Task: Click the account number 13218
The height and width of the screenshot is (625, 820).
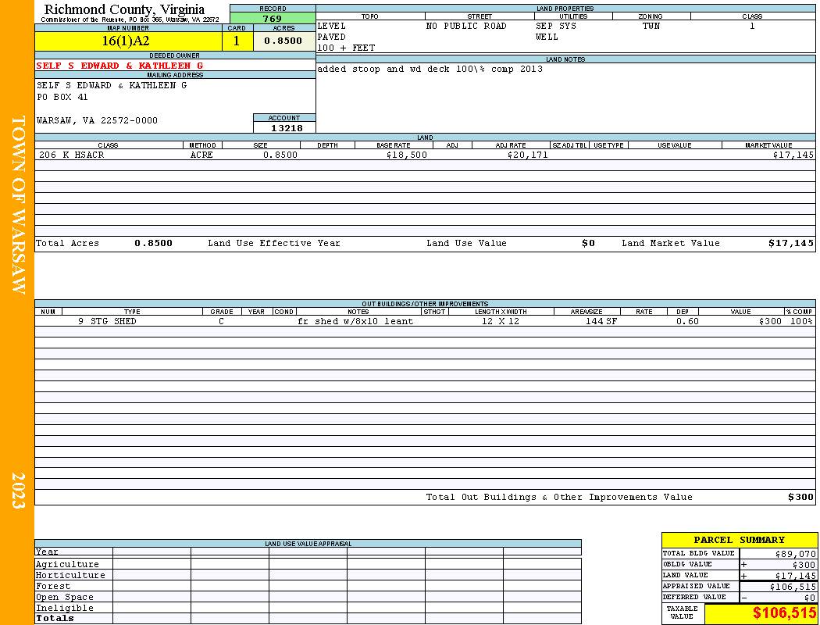Action: pos(287,128)
